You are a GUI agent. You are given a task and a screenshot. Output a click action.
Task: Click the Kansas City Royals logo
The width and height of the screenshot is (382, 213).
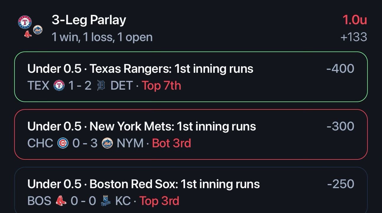click(106, 201)
